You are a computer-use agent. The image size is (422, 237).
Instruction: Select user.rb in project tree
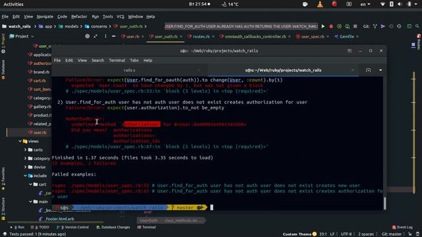pos(40,132)
